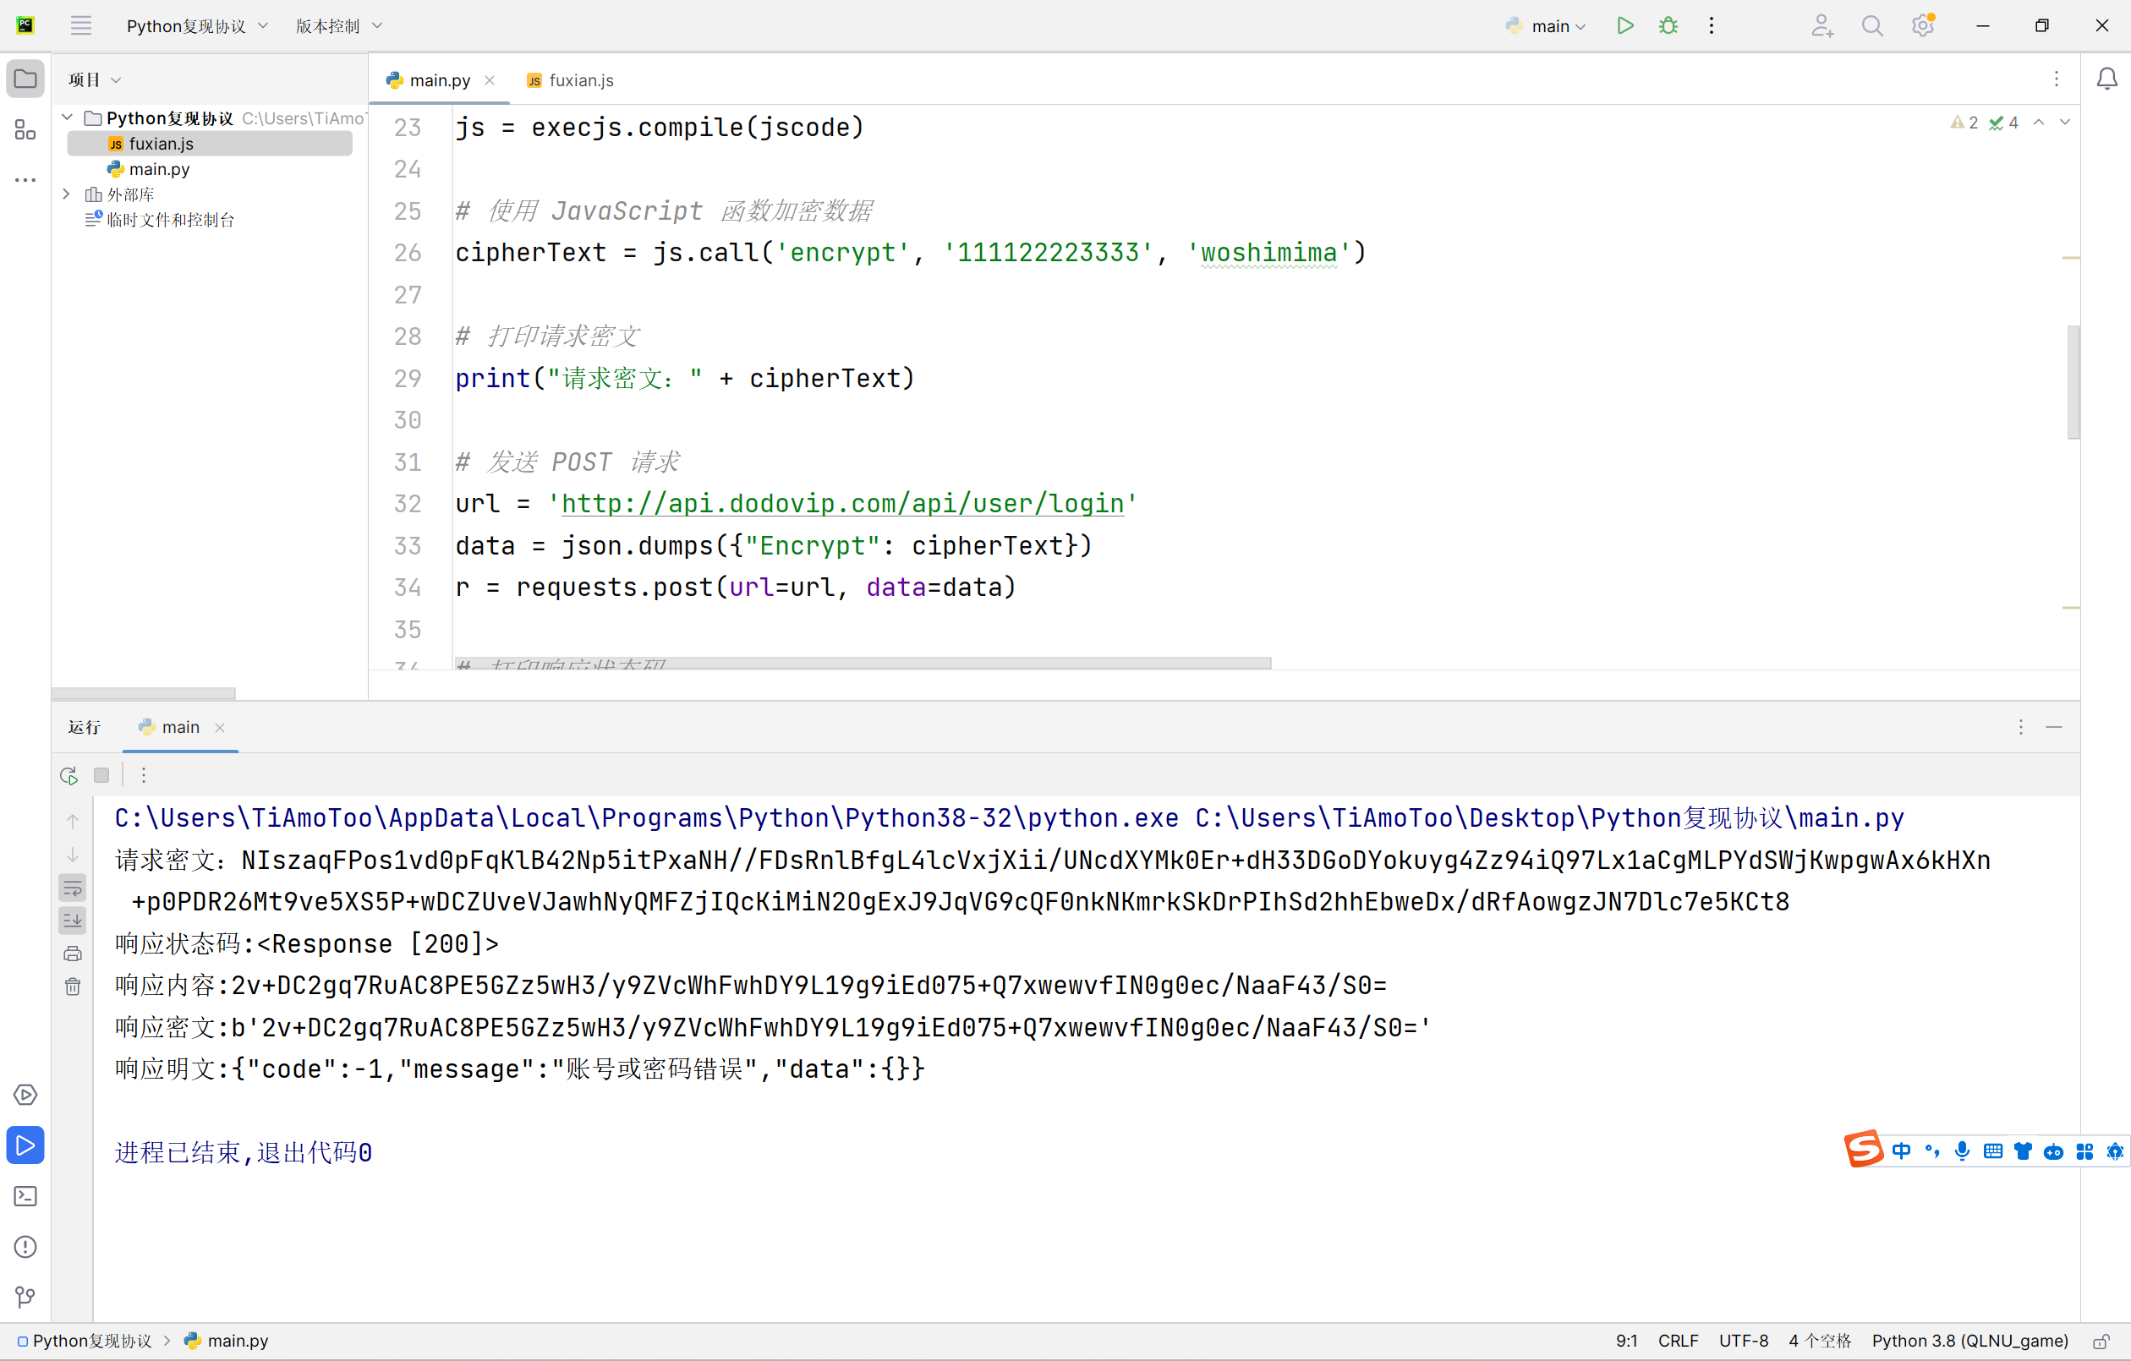Click the editor vertical scrollbar thumb
Viewport: 2131px width, 1361px height.
coord(2073,381)
